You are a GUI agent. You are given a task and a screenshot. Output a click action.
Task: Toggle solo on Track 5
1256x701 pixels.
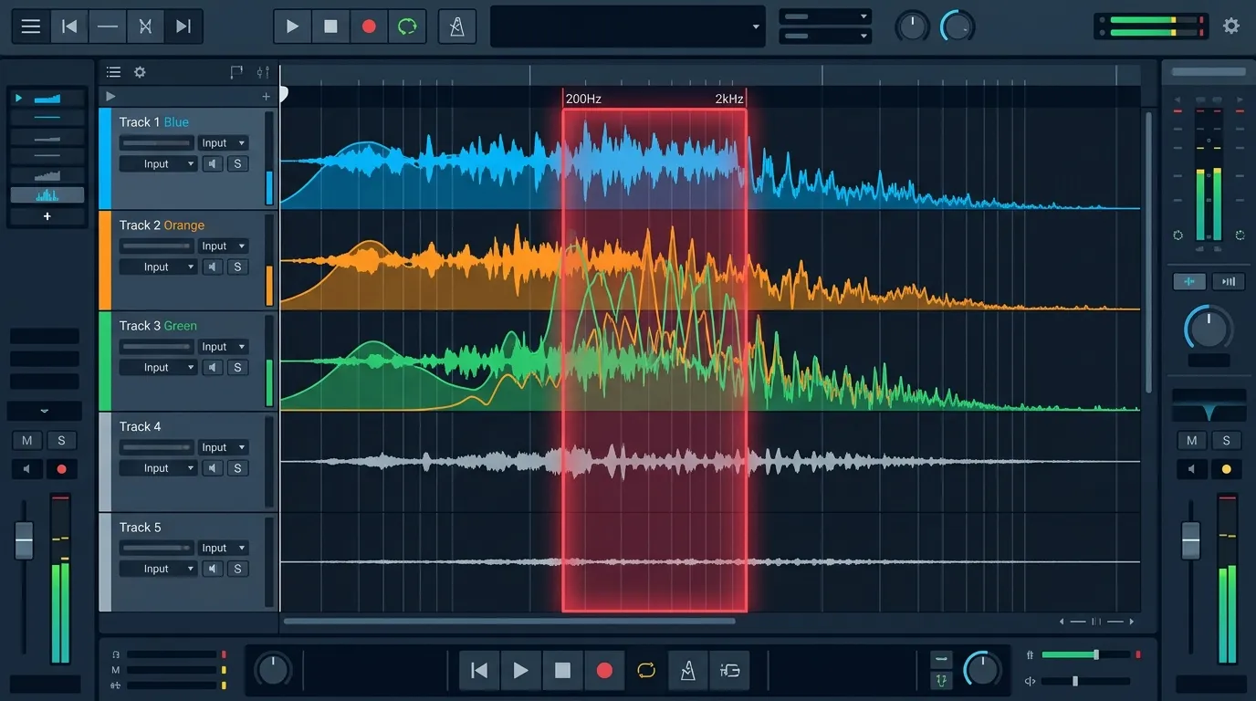(x=237, y=569)
